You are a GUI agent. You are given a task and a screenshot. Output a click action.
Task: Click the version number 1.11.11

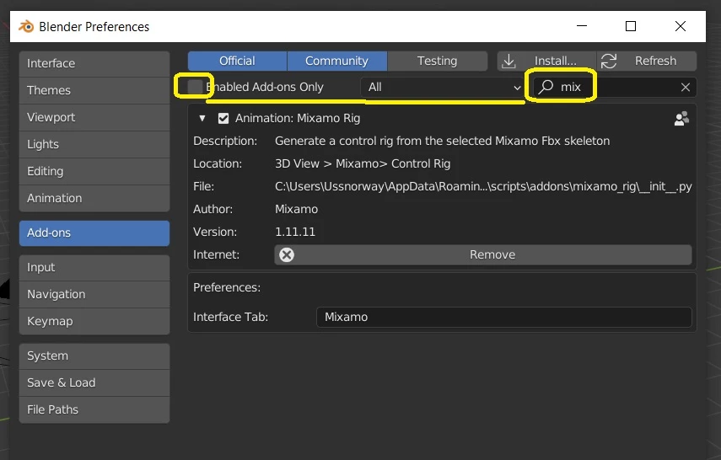click(295, 232)
